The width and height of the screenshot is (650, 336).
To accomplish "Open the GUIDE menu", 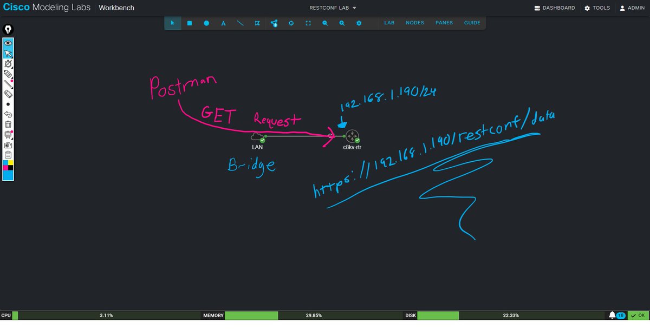I will (x=472, y=23).
